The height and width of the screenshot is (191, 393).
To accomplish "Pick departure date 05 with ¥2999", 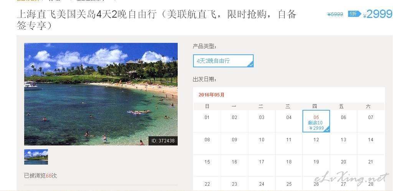I will pyautogui.click(x=316, y=121).
